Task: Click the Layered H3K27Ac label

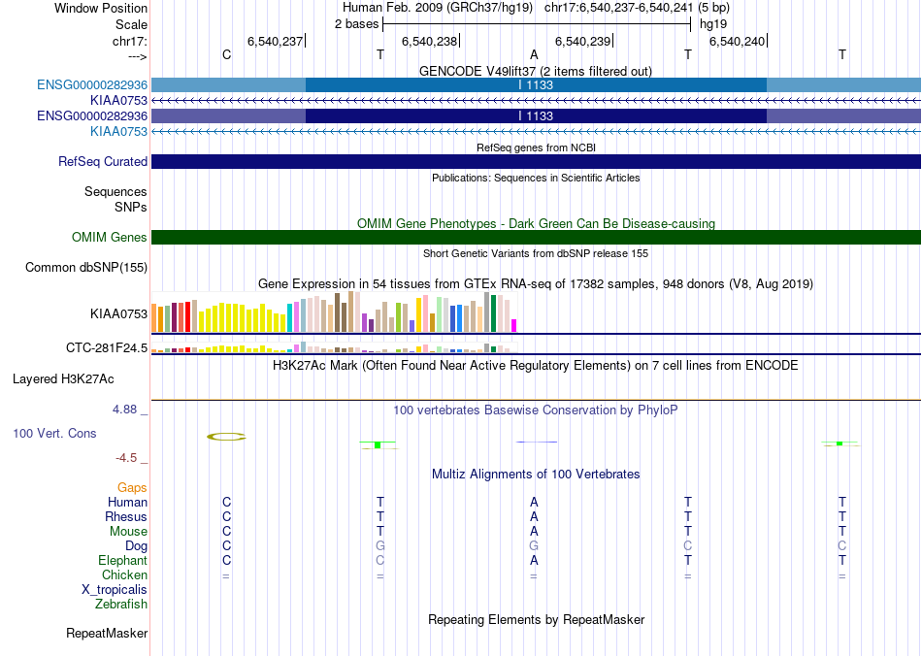Action: tap(63, 379)
